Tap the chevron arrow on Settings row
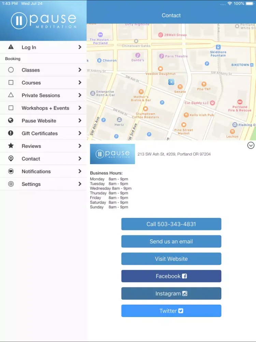The image size is (256, 342). pos(80,184)
